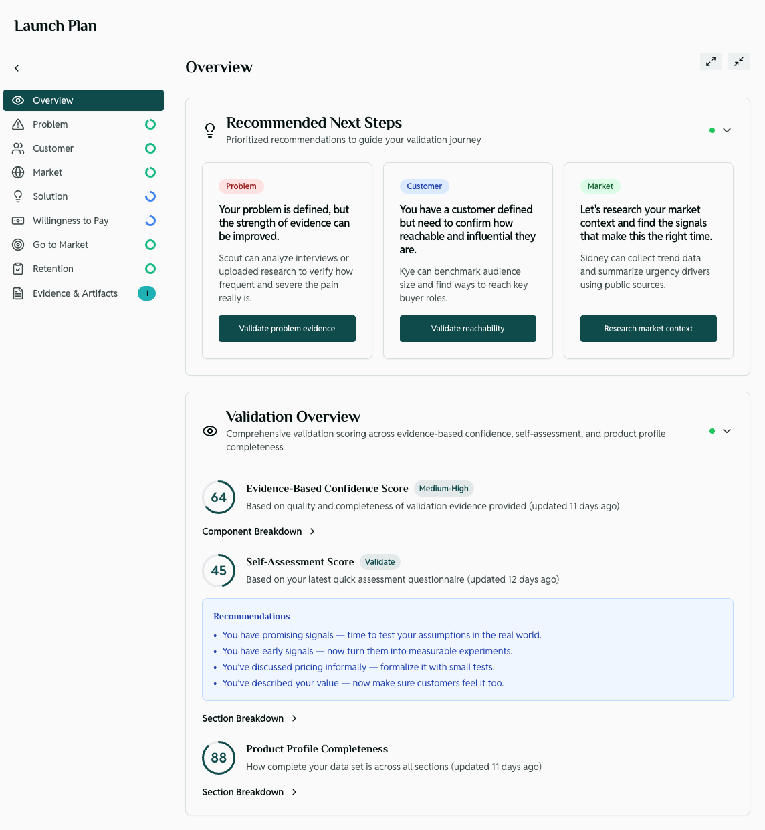This screenshot has height=830, width=765.
Task: Click the Customer people icon in sidebar
Action: 18,148
